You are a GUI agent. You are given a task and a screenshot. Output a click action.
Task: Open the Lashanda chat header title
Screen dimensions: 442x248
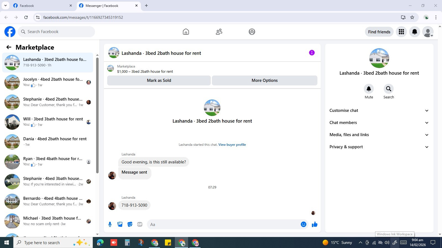click(161, 53)
